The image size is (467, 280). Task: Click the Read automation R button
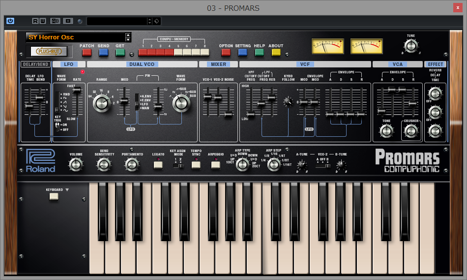tap(35, 21)
